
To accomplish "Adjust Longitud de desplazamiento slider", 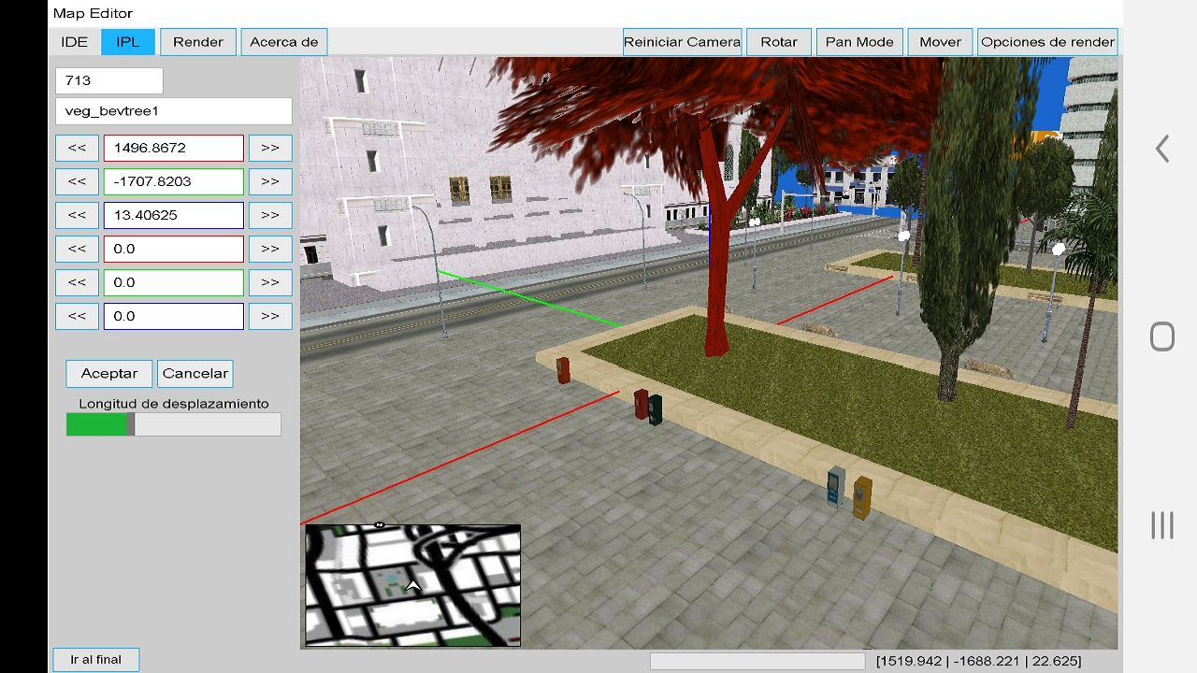I will click(174, 424).
